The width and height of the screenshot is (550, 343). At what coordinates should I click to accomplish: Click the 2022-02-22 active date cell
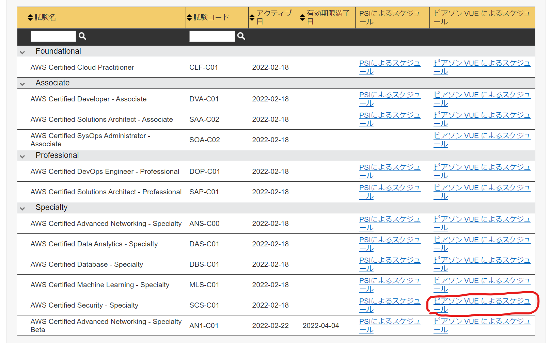pos(270,326)
